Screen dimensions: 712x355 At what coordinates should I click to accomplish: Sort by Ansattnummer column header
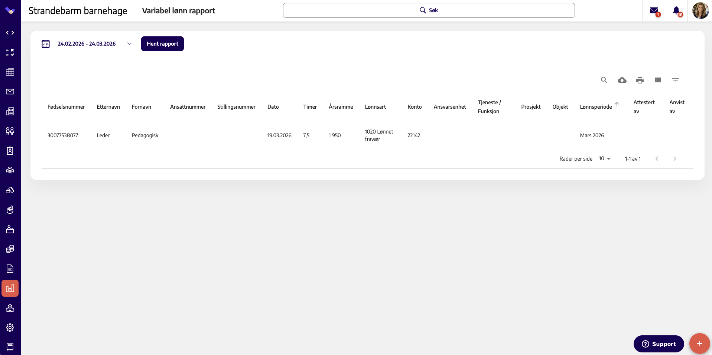(188, 107)
